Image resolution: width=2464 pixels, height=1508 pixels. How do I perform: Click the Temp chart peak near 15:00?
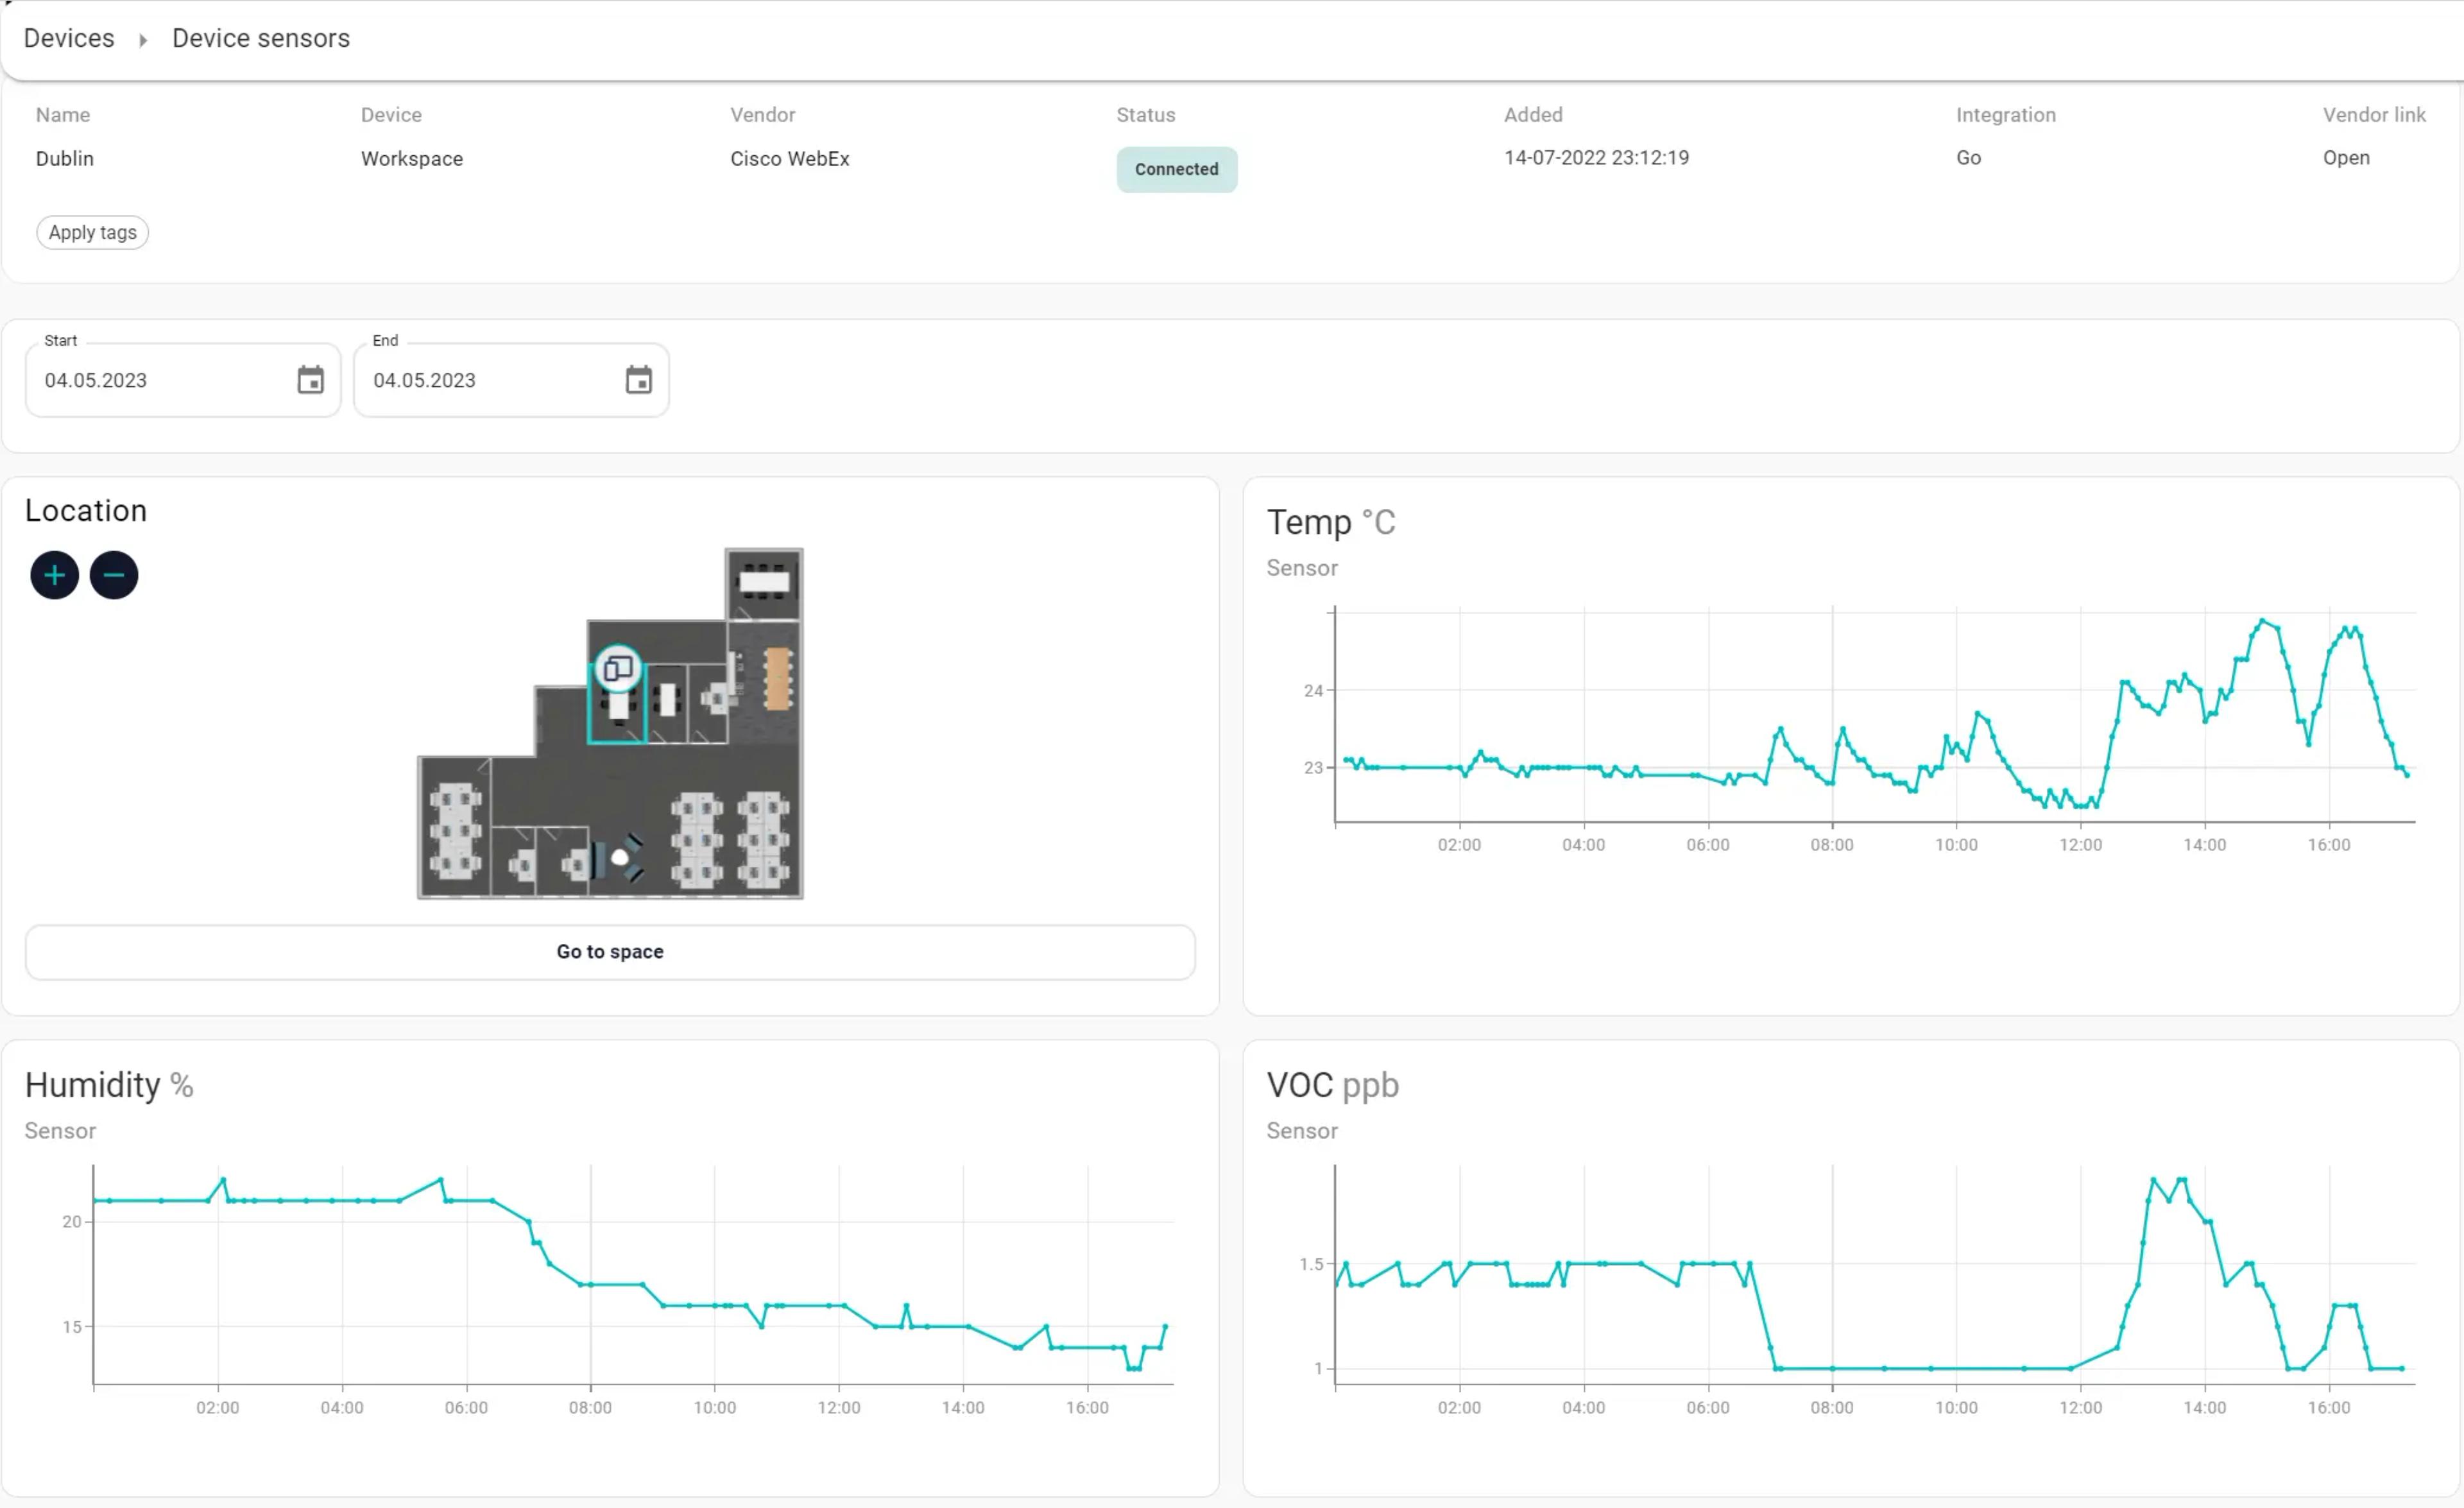point(2263,621)
